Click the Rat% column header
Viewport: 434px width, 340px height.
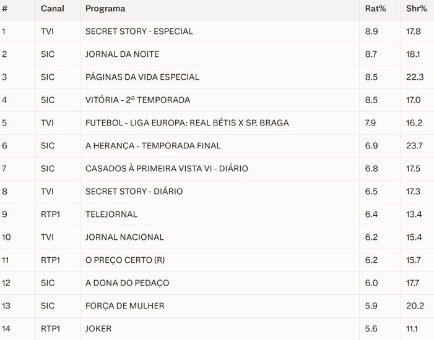(373, 9)
